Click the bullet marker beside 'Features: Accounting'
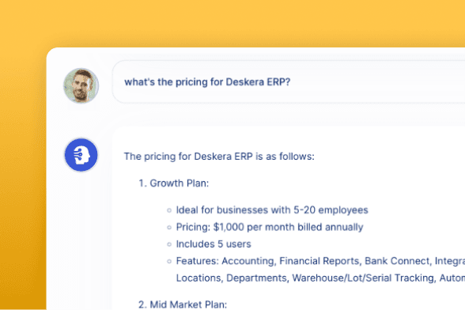The height and width of the screenshot is (310, 465). pyautogui.click(x=169, y=261)
